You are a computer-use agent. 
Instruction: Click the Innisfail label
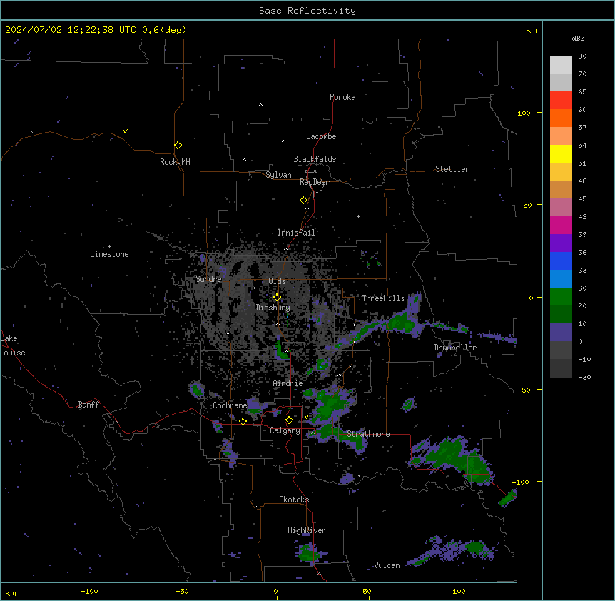pyautogui.click(x=296, y=233)
